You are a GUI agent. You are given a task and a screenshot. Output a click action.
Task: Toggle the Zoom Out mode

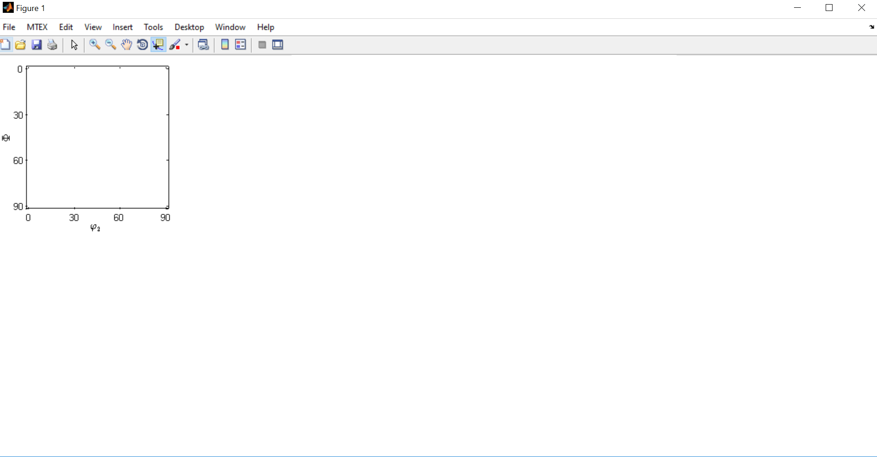[x=110, y=44]
